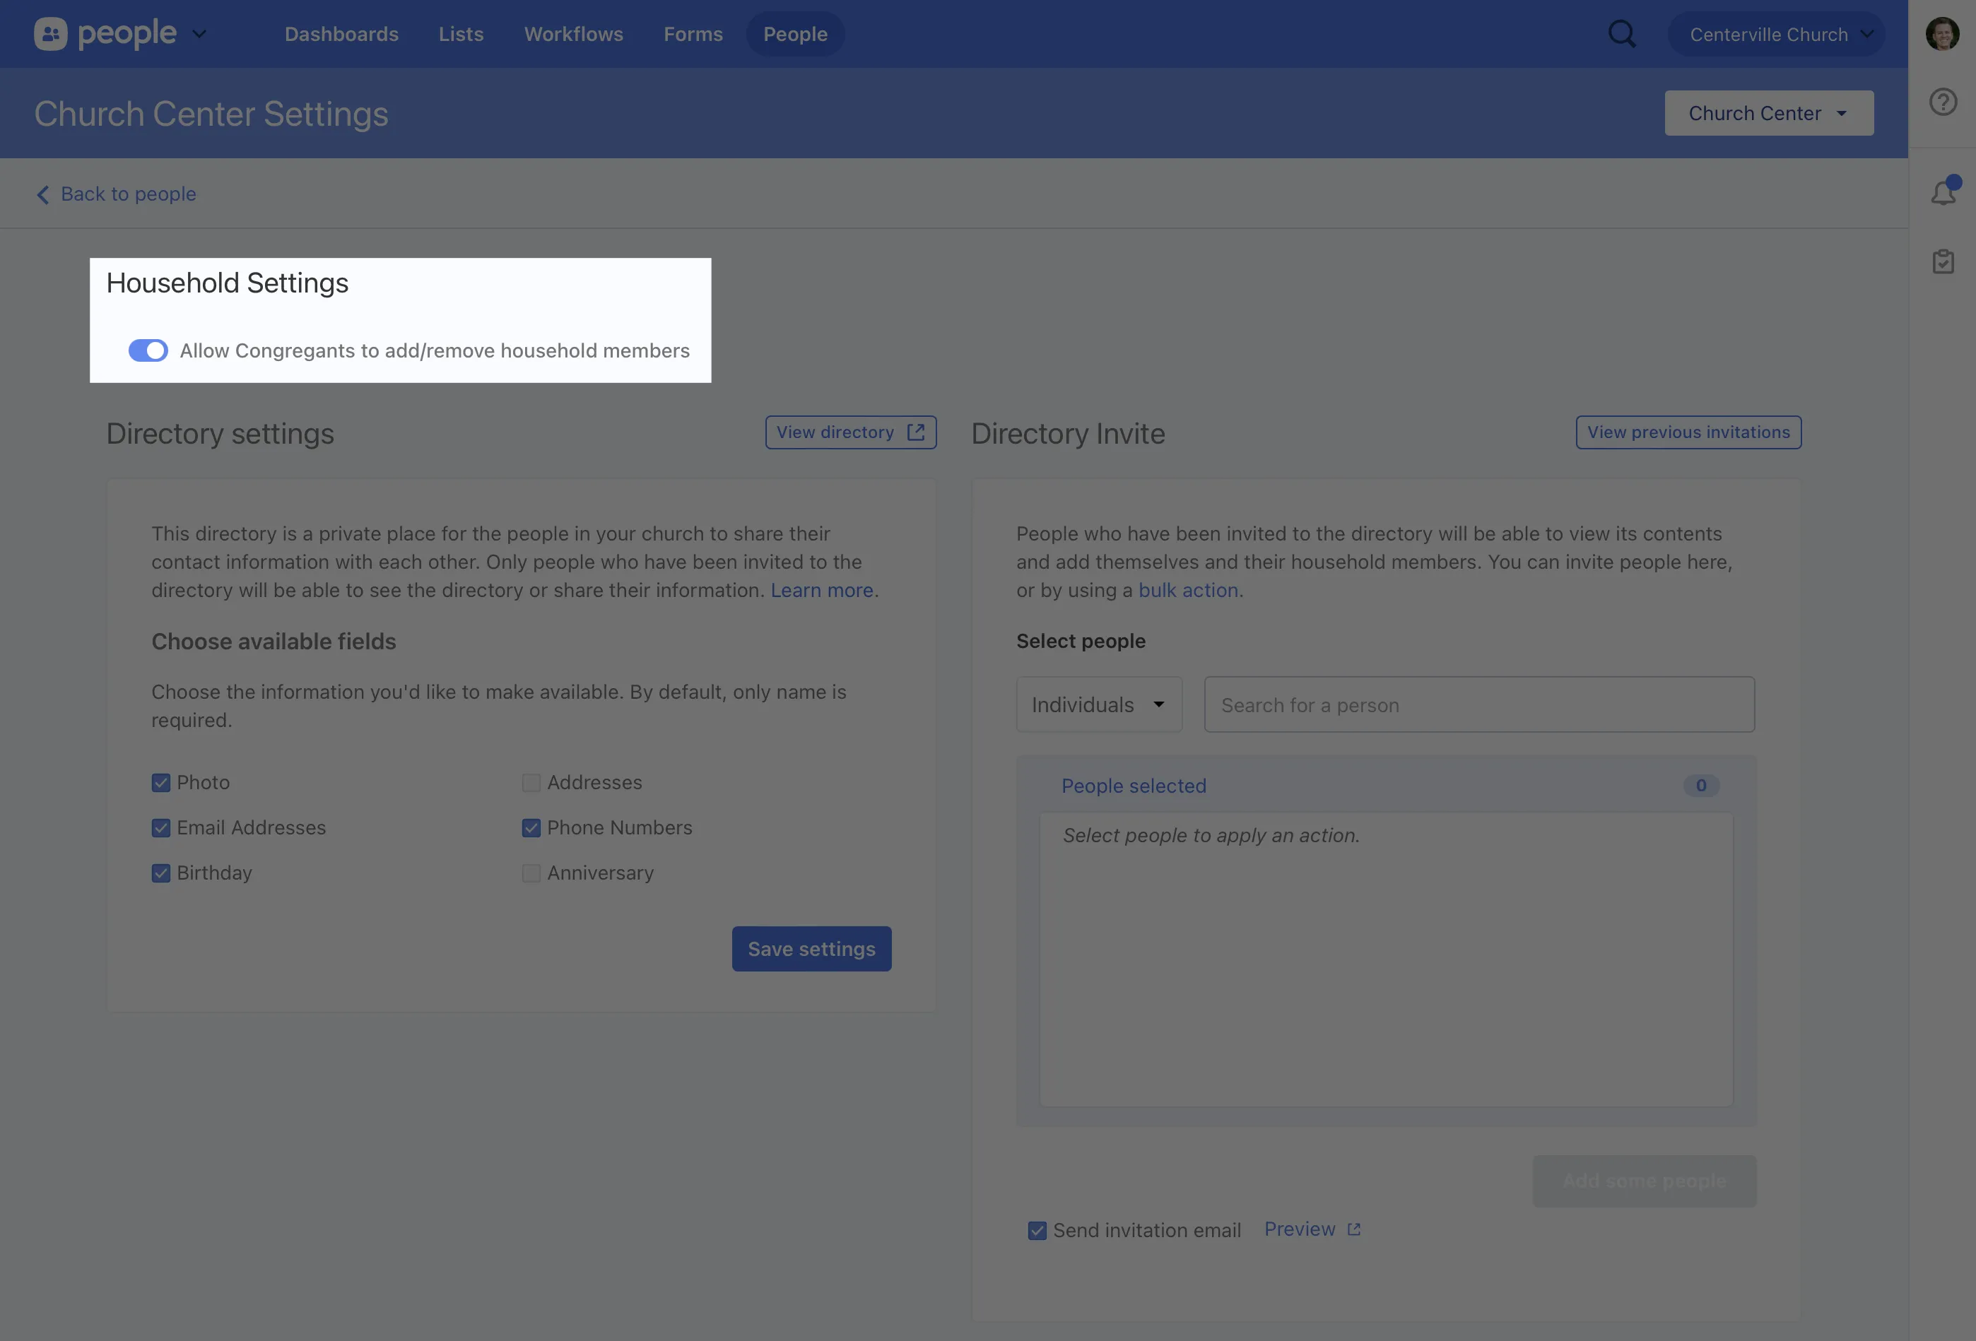Open the Centerville Church organization menu
The width and height of the screenshot is (1976, 1341).
click(1776, 34)
